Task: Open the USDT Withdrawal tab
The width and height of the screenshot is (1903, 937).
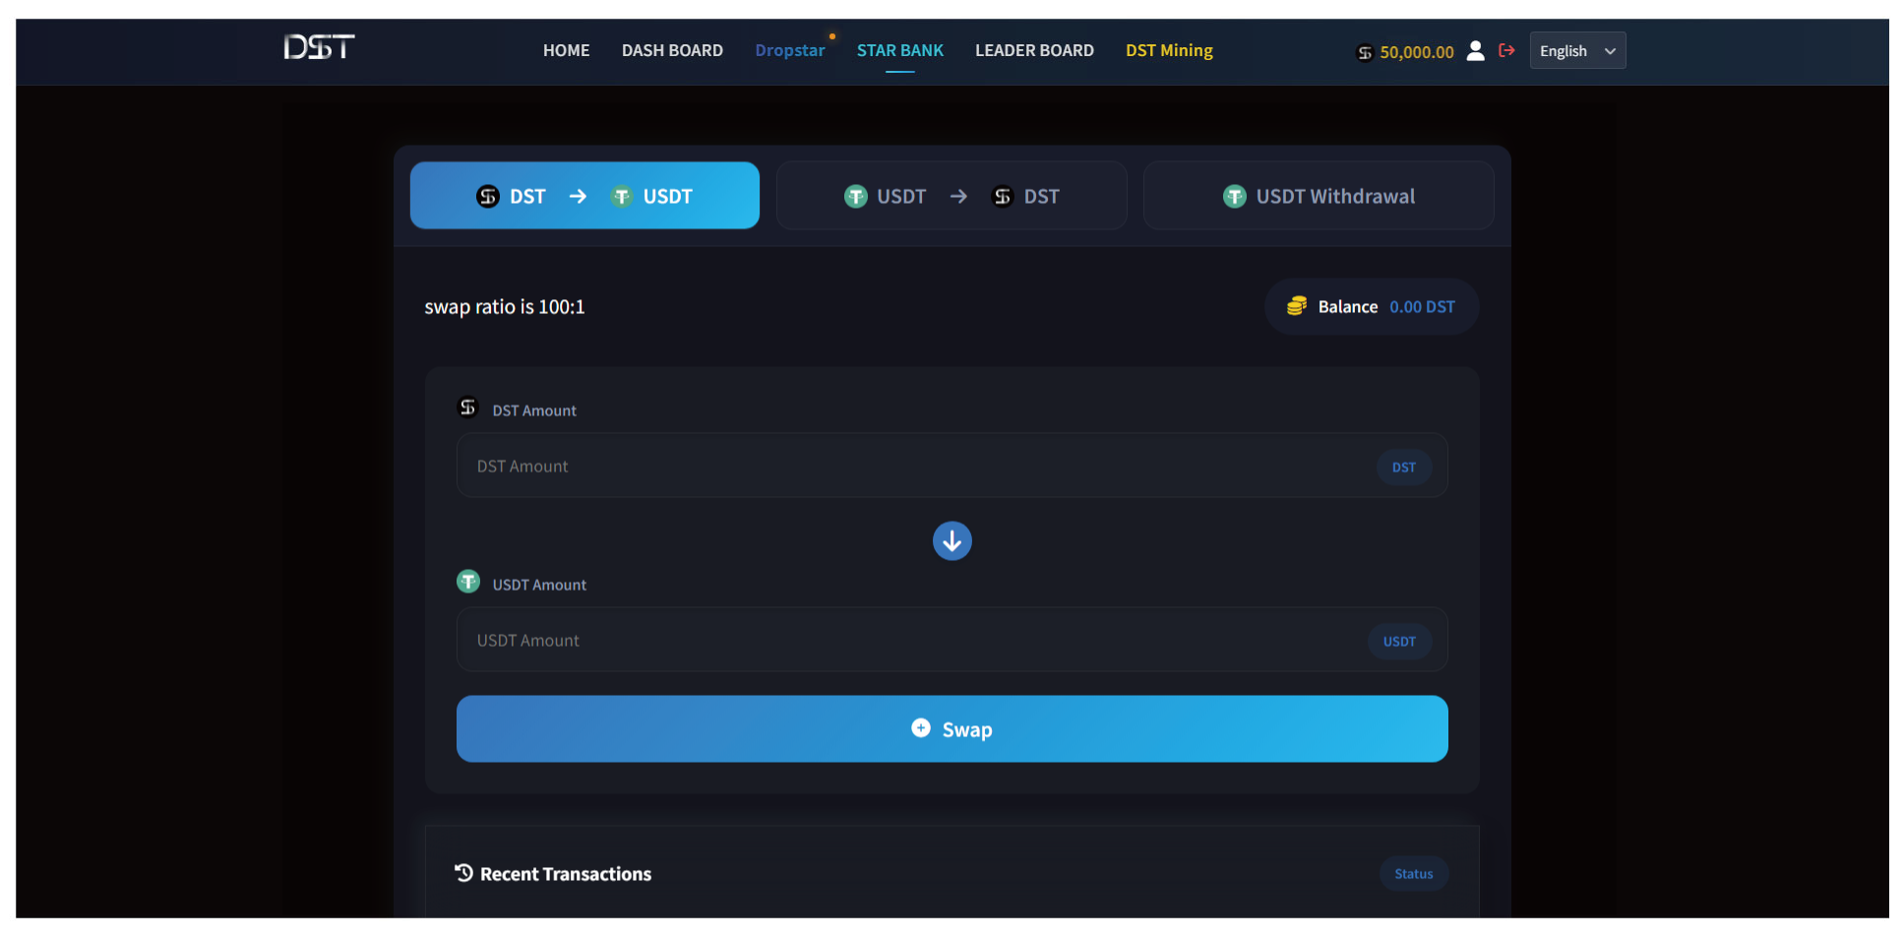Action: [1318, 196]
